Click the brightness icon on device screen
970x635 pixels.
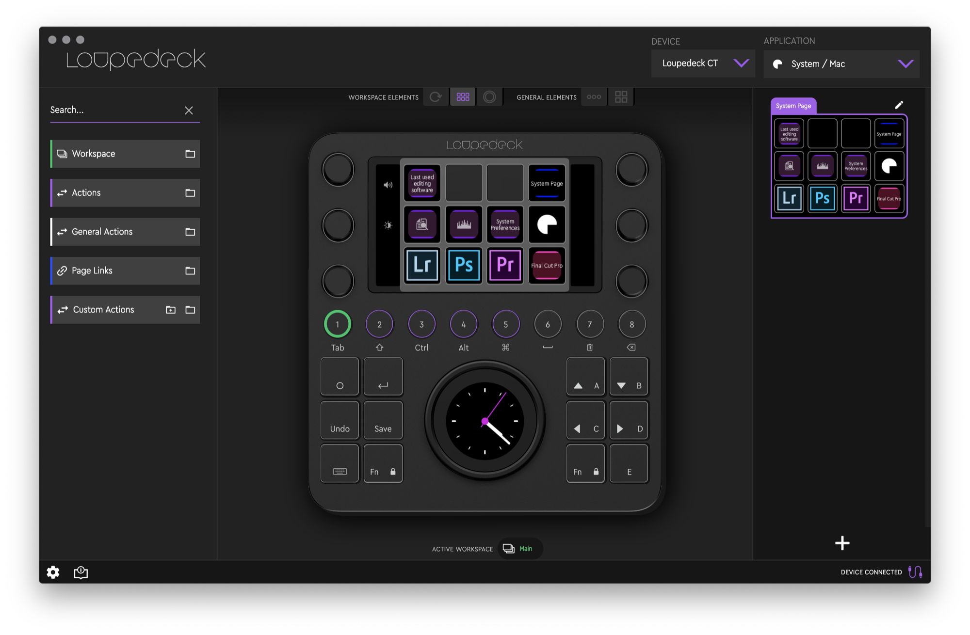pos(388,225)
